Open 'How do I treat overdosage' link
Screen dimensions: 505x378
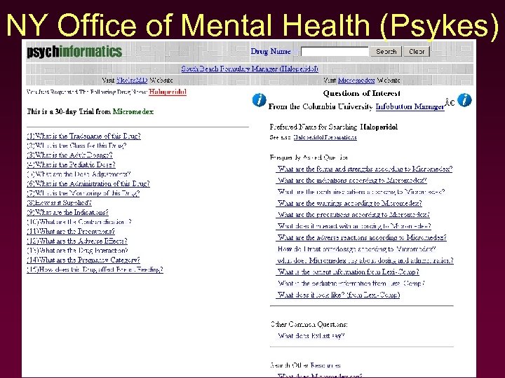pos(356,249)
